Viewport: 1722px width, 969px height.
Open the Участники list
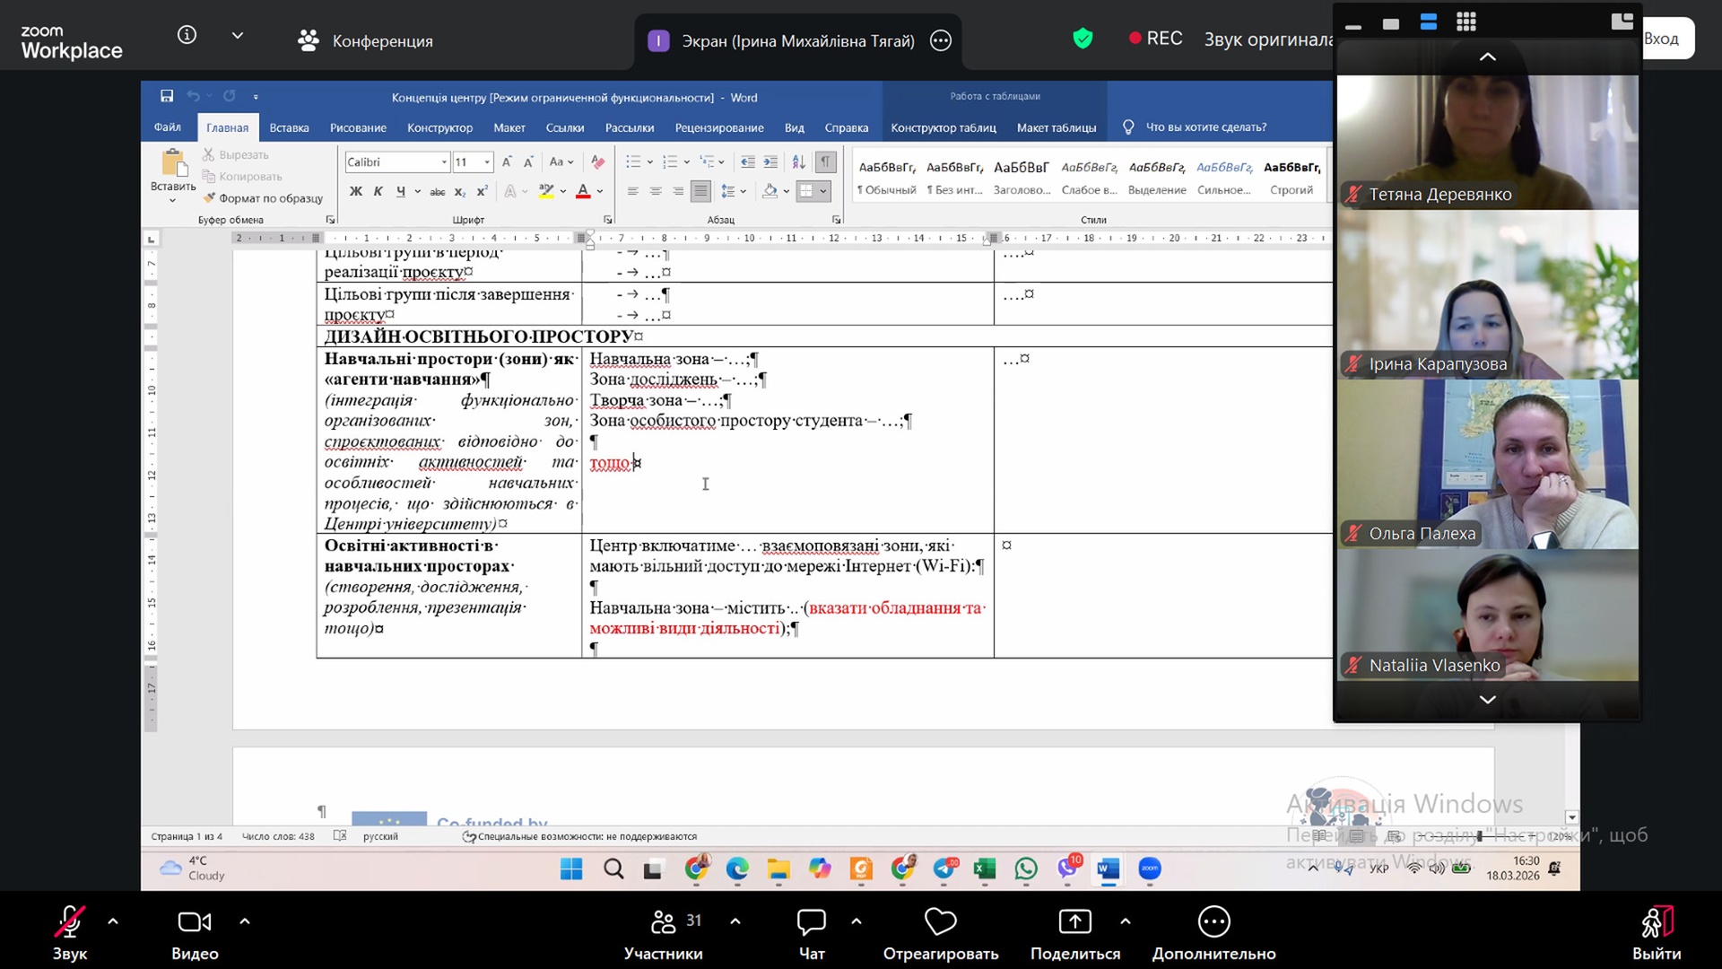coord(664,922)
